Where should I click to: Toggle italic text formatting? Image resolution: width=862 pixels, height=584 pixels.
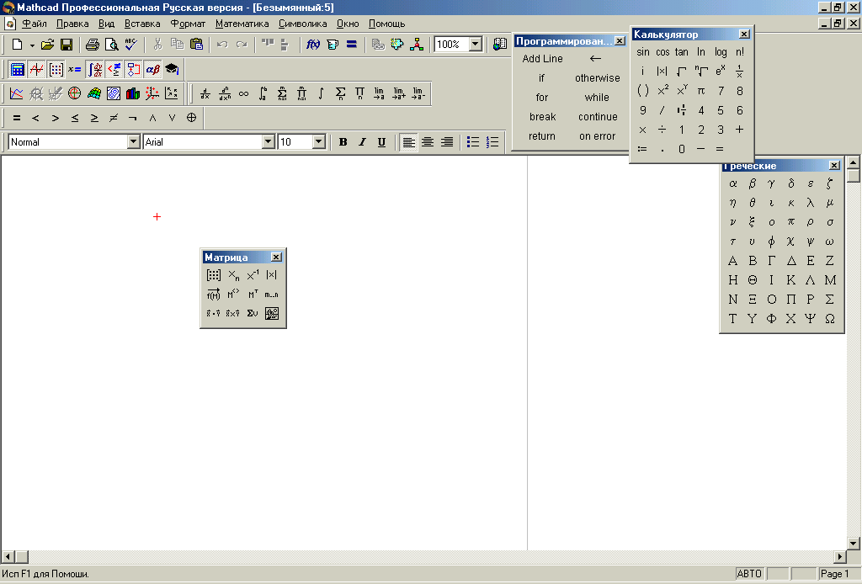click(x=362, y=141)
